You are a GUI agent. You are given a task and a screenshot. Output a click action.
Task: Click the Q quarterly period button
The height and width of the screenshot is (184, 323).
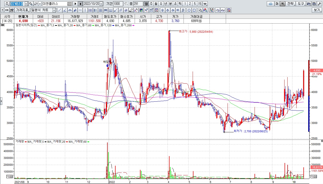coord(161,4)
